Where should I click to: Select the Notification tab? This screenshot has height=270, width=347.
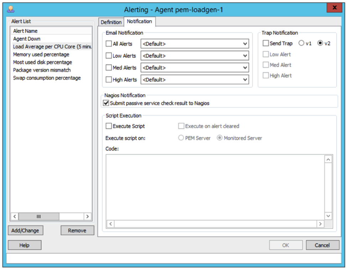pyautogui.click(x=140, y=21)
